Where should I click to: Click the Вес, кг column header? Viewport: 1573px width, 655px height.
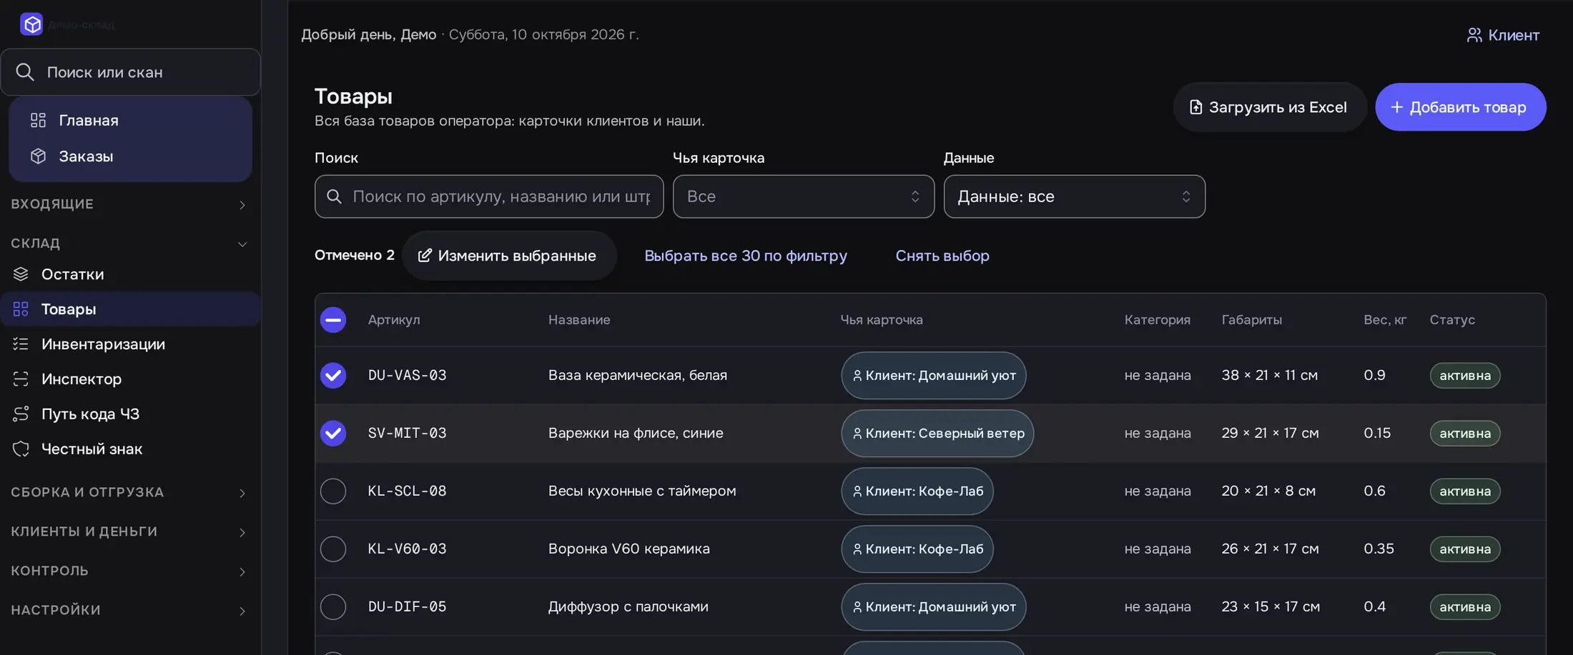1385,320
